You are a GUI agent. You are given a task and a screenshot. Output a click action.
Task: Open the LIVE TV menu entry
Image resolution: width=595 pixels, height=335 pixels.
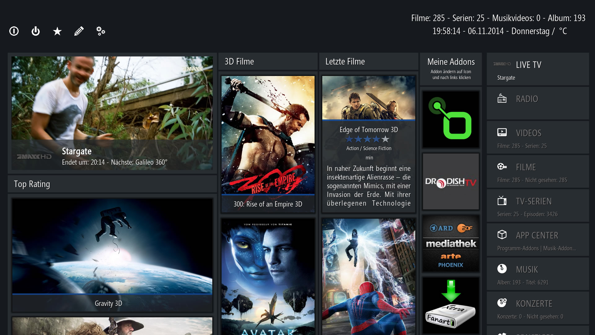click(538, 69)
